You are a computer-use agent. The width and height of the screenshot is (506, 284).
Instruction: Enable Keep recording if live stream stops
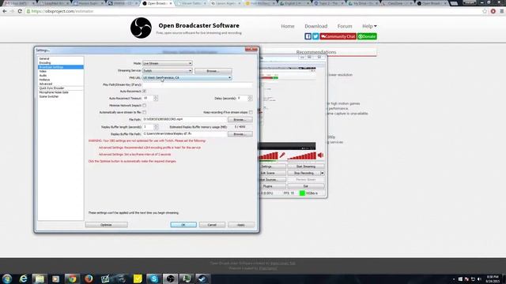(x=251, y=112)
